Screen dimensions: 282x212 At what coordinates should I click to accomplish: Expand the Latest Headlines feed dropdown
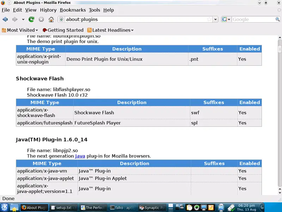[110, 30]
